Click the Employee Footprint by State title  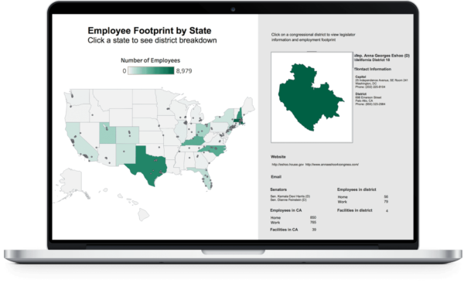(149, 30)
